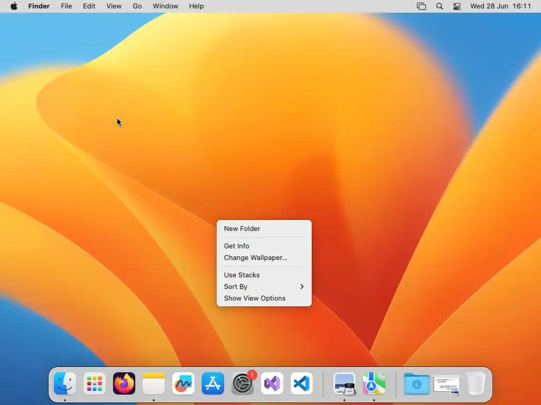The image size is (541, 405).
Task: Open Launchpad in the Dock
Action: pos(95,383)
